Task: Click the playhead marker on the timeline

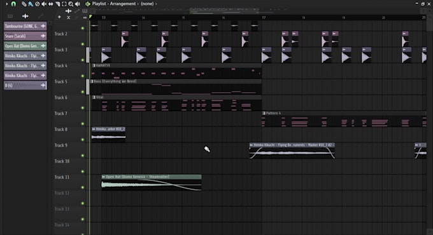Action: pos(90,17)
